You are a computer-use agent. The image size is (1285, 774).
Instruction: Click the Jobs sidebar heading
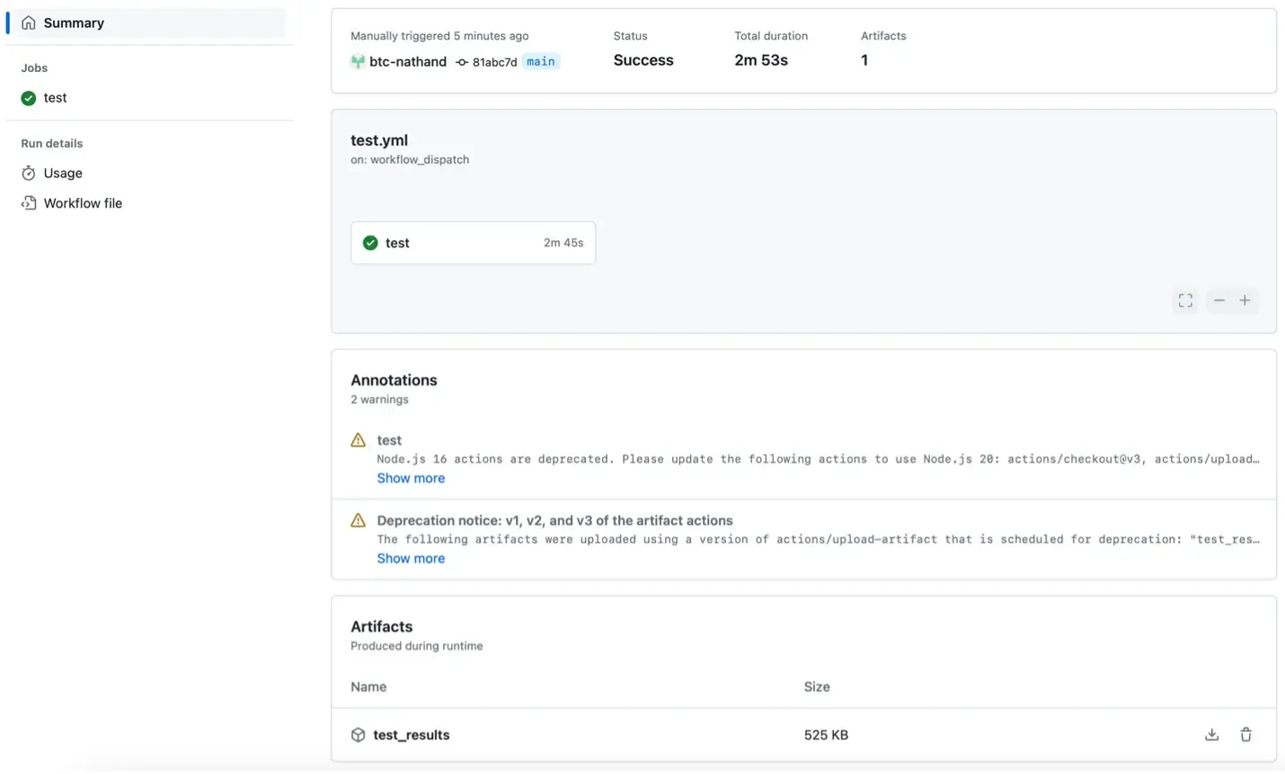pos(34,68)
